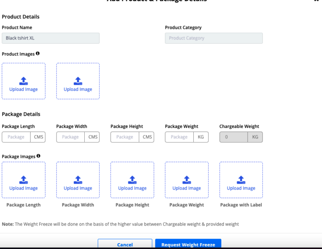Upload image for Package Height
The width and height of the screenshot is (322, 249).
132,180
